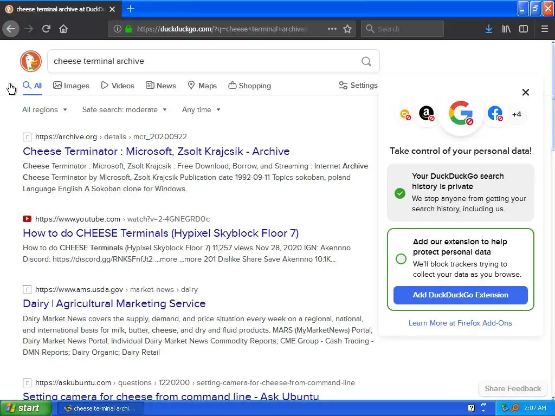The image size is (555, 416).
Task: Open the Any time filter dropdown
Action: pyautogui.click(x=201, y=109)
